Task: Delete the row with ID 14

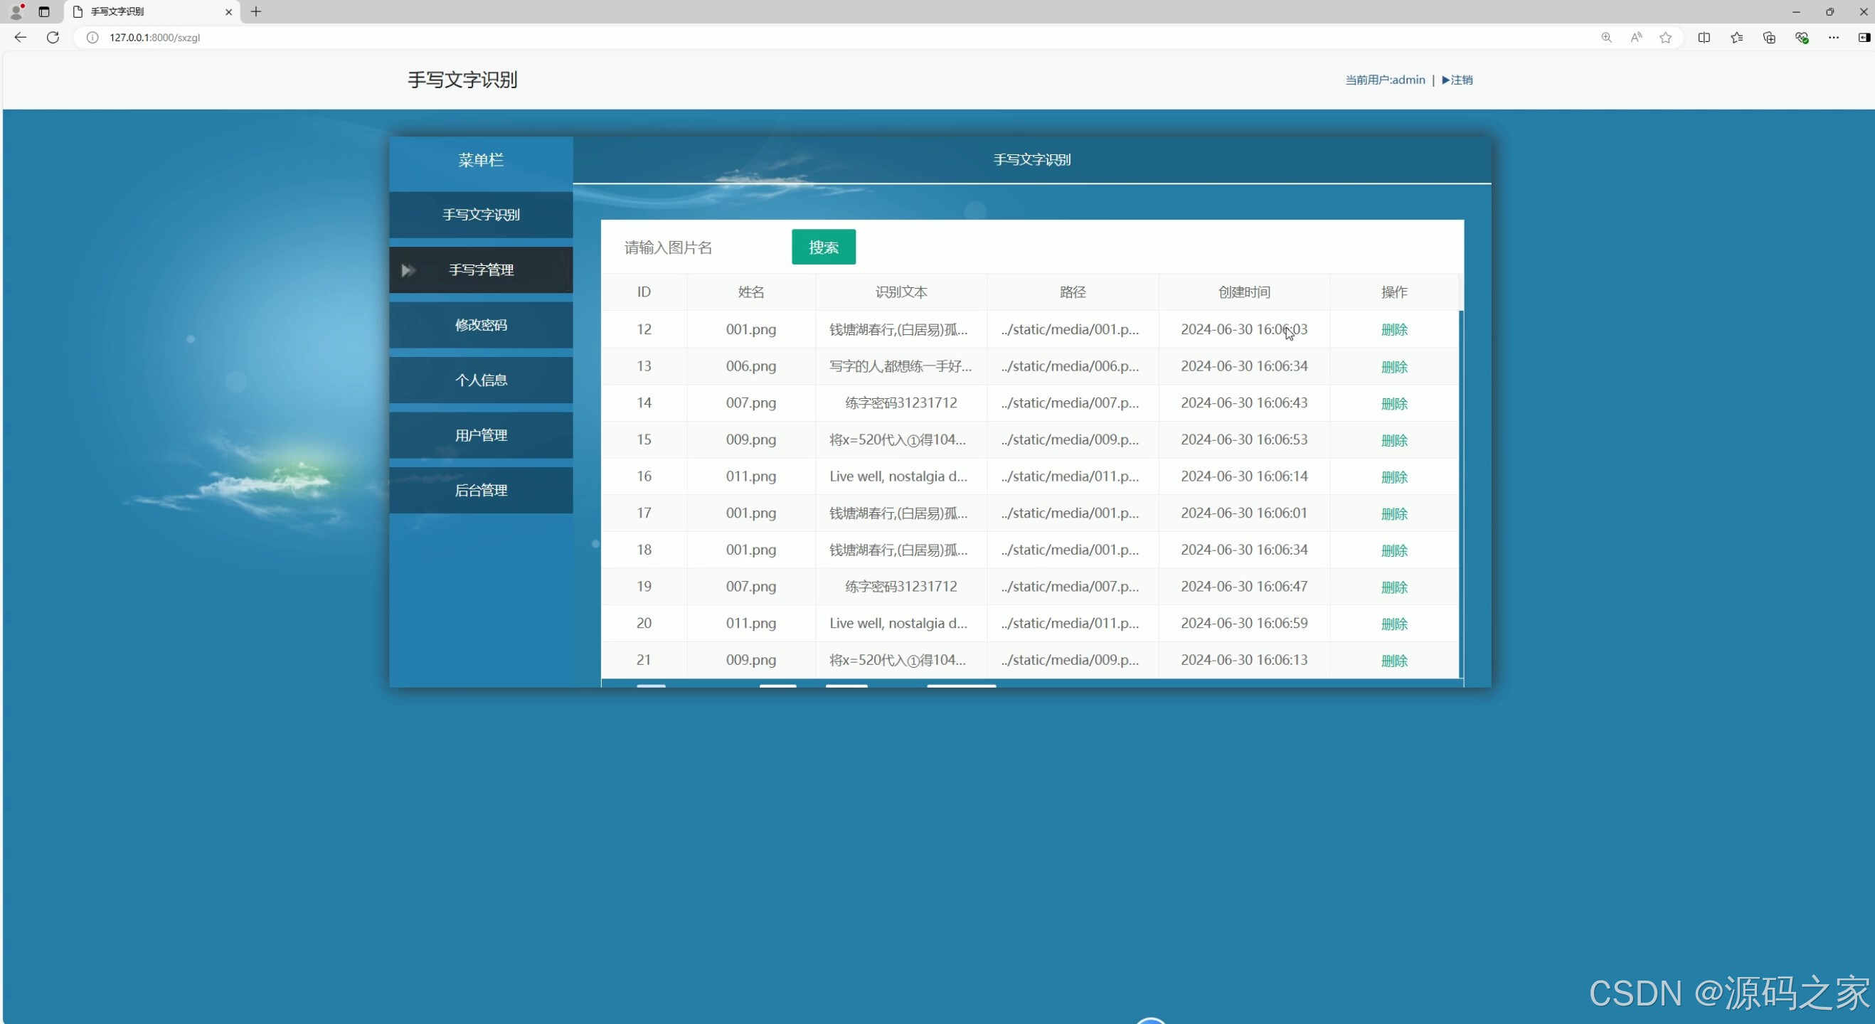Action: pyautogui.click(x=1394, y=403)
